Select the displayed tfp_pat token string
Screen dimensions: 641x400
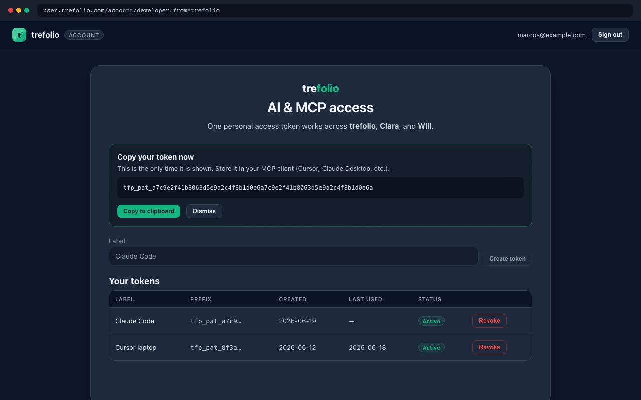point(248,188)
